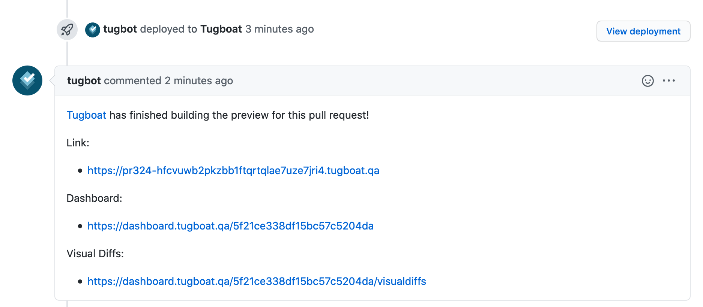Open the pr324 preview URL

[233, 170]
